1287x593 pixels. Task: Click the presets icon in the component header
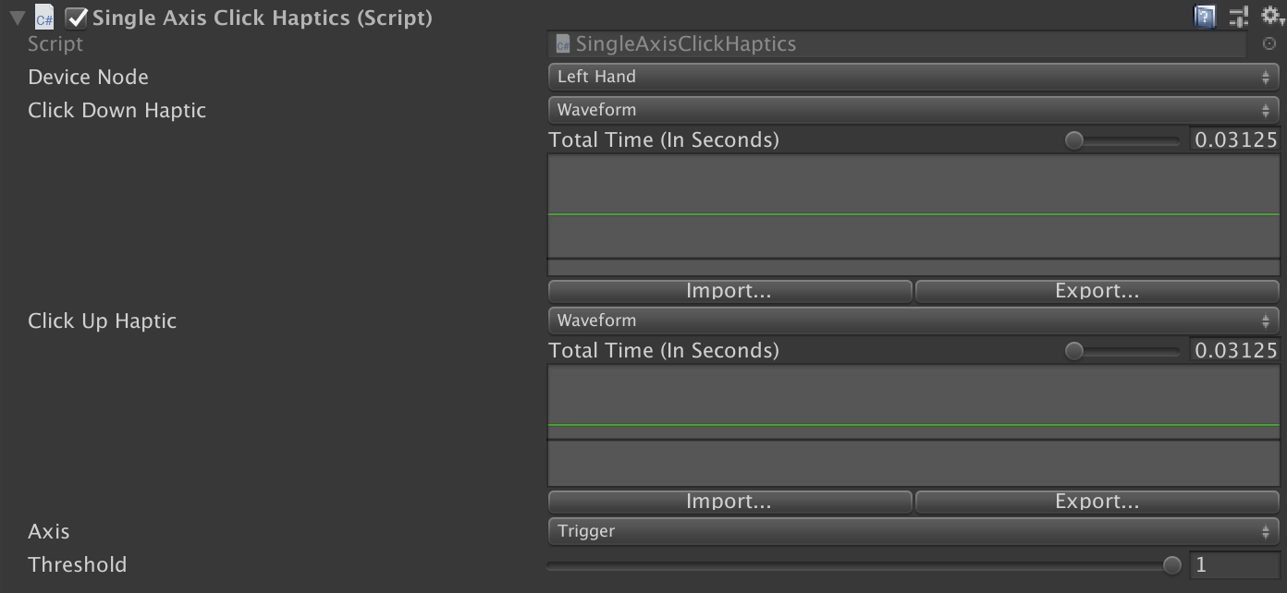[1237, 16]
